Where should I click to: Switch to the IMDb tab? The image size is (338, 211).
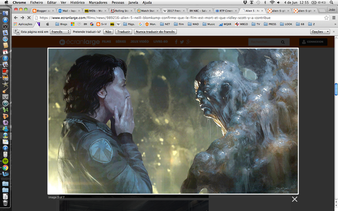click(x=95, y=10)
